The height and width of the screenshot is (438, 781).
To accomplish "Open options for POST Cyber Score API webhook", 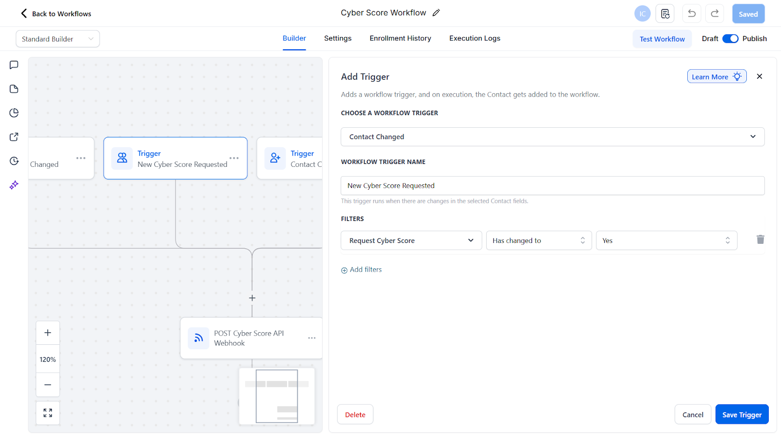I will tap(312, 338).
